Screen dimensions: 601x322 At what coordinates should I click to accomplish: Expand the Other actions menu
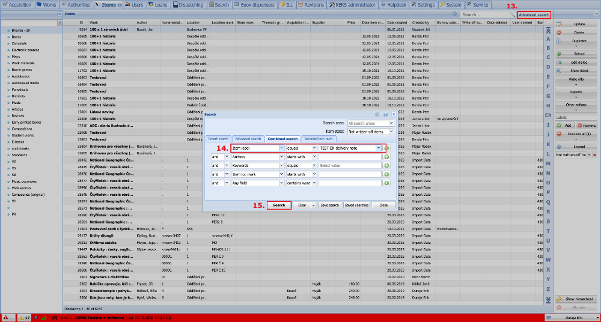point(576,106)
